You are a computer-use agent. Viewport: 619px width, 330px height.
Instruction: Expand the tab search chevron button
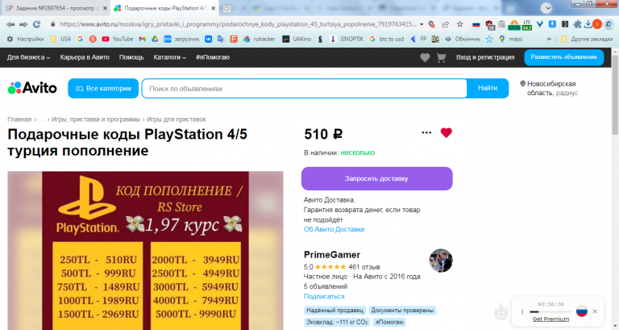pos(546,7)
